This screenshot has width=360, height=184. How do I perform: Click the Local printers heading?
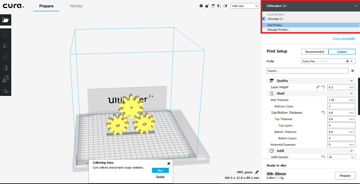pos(276,14)
